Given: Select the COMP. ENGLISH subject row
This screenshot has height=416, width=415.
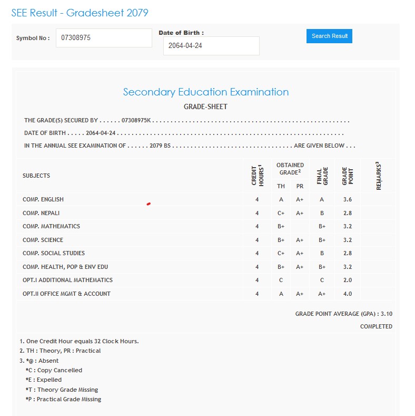Looking at the screenshot, I should tap(43, 199).
